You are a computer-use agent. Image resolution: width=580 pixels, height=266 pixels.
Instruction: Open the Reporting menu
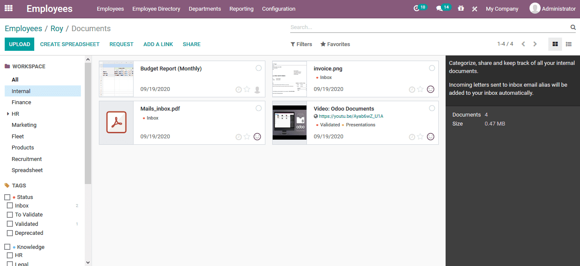pos(241,9)
